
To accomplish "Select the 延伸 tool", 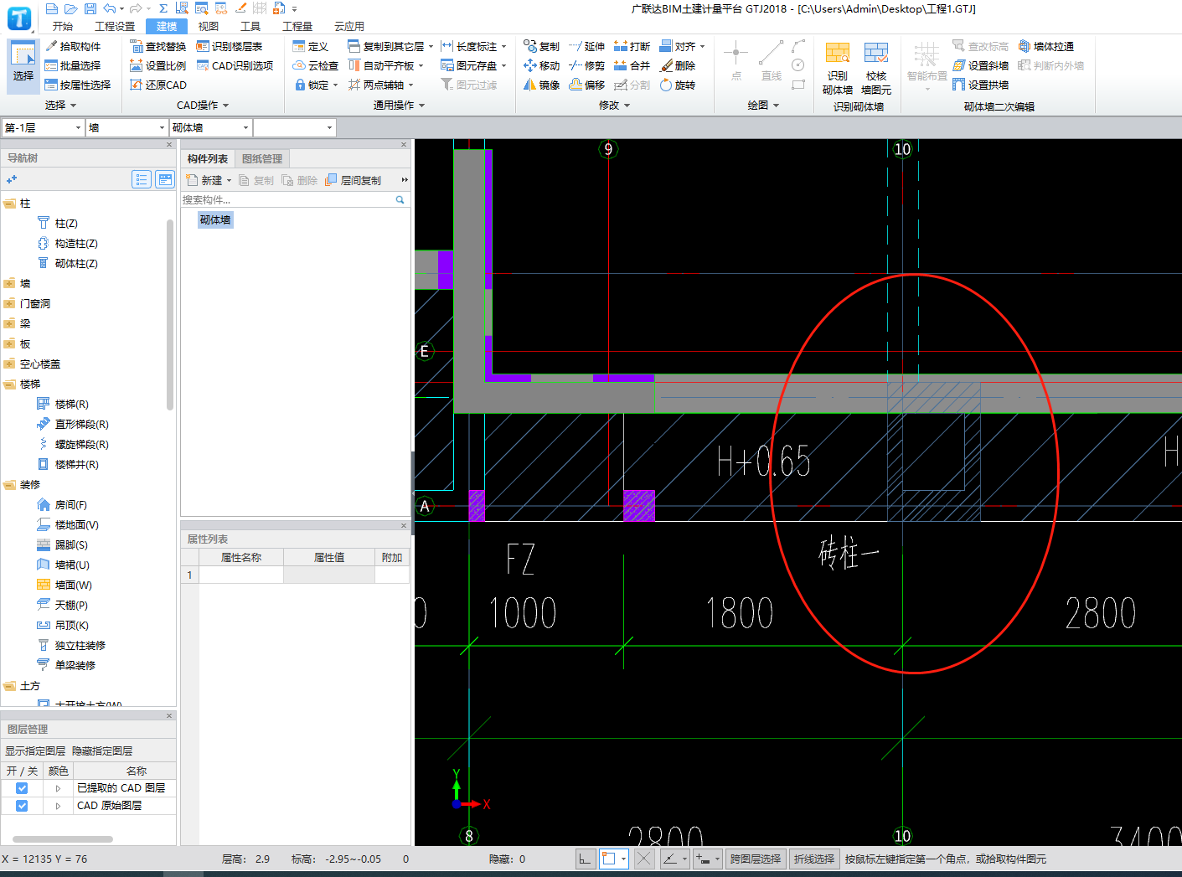I will coord(586,46).
